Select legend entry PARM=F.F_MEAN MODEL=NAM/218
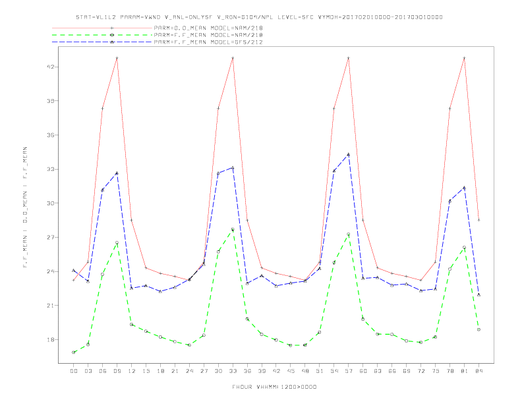 click(x=208, y=35)
